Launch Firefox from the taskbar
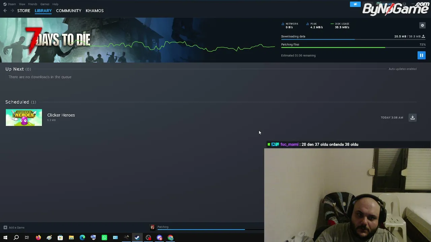This screenshot has width=431, height=242. (x=38, y=238)
